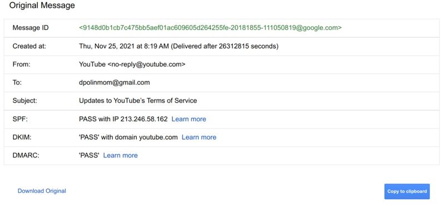Select the Updates to YouTube's Terms subject text

tap(138, 101)
